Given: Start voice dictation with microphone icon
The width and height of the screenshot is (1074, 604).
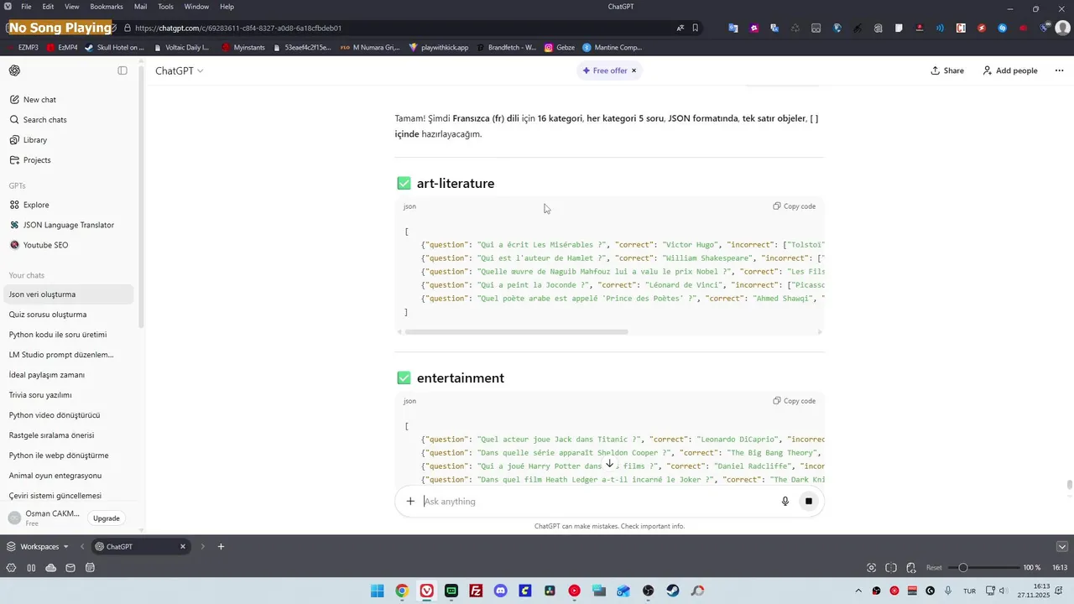Looking at the screenshot, I should (785, 502).
